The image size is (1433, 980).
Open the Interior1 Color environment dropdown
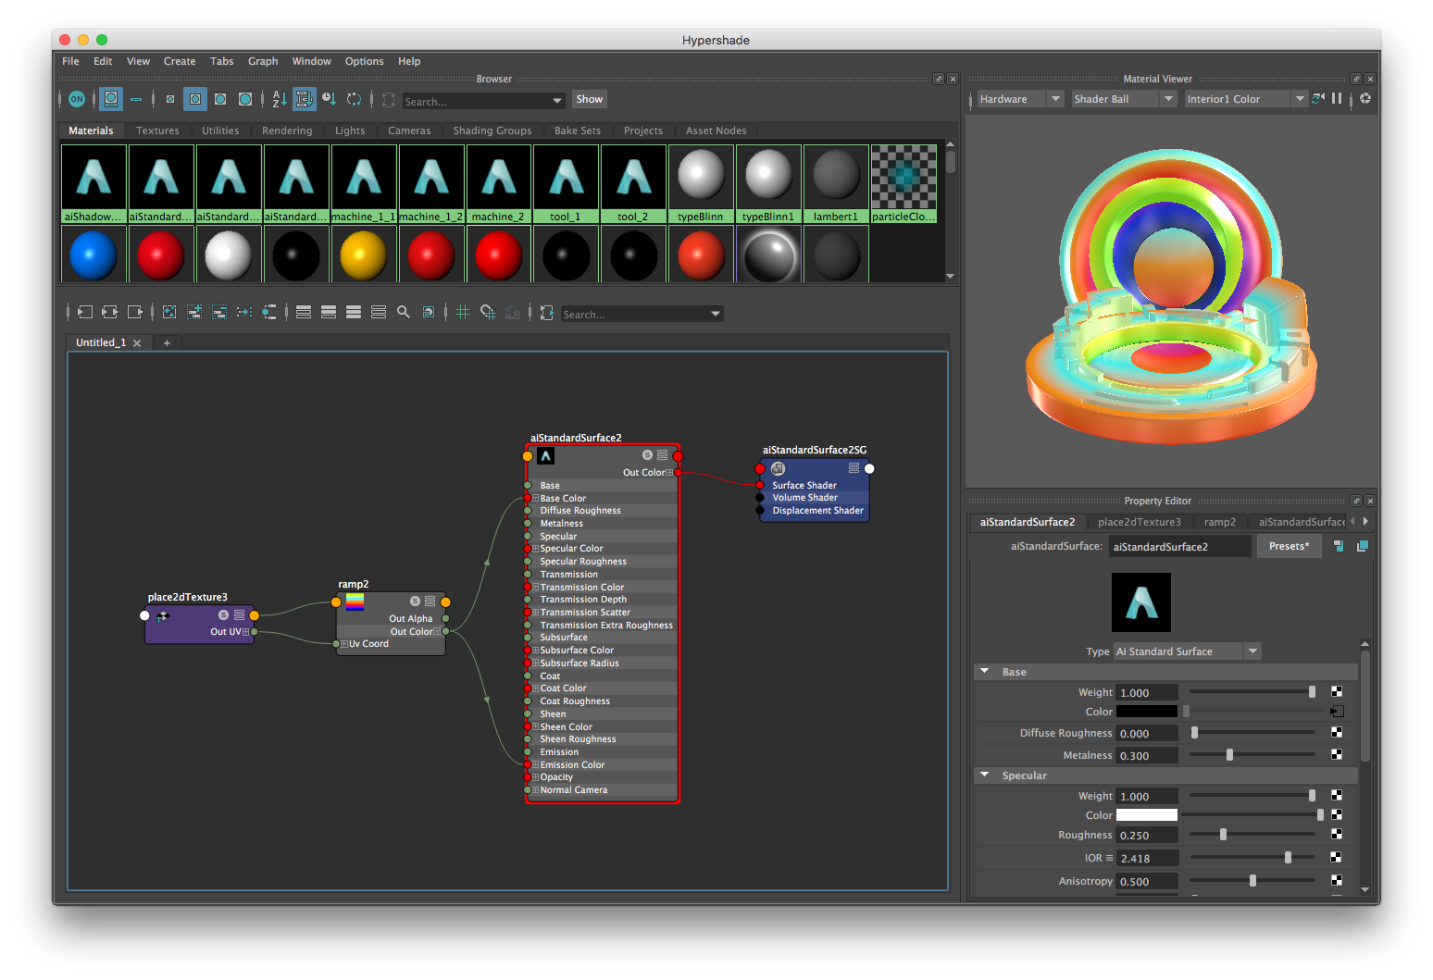pyautogui.click(x=1245, y=99)
